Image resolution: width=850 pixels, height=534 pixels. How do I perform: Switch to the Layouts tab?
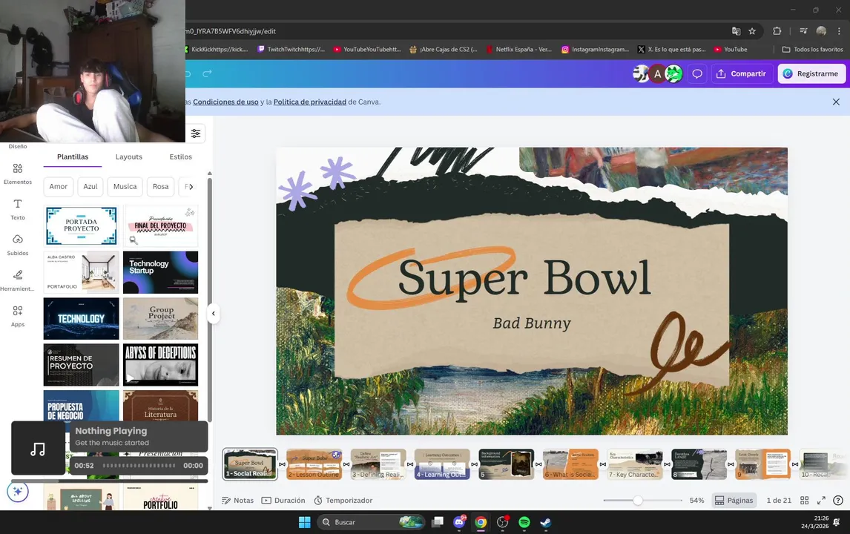point(129,156)
